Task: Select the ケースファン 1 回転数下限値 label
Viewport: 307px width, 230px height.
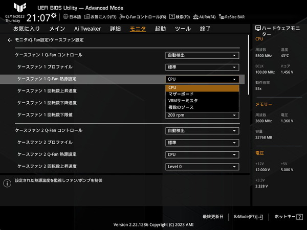Action: 45,115
